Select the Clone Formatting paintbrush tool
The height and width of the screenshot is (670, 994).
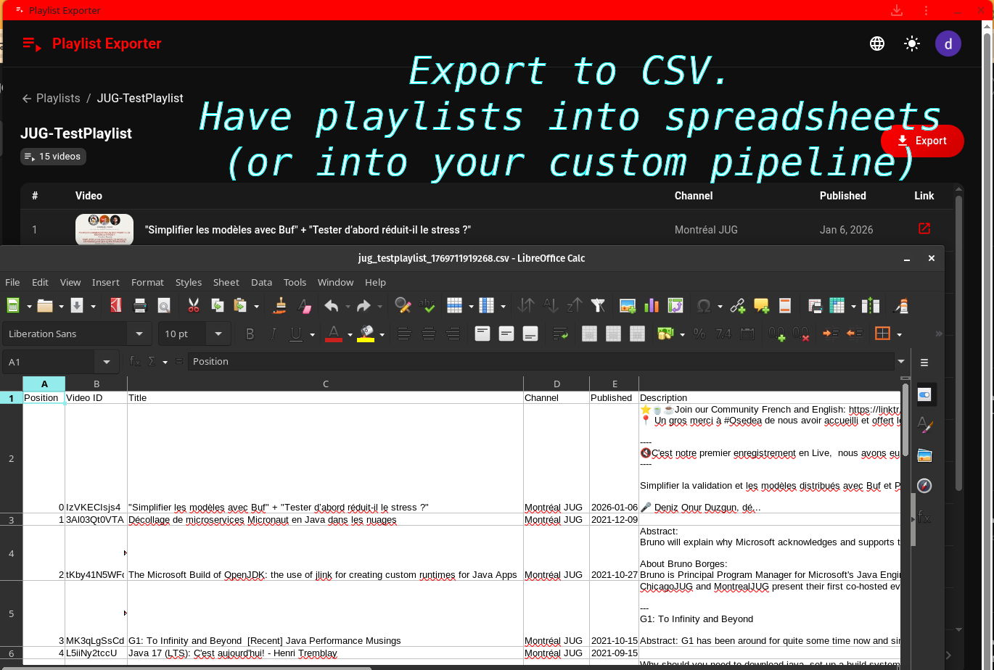tap(280, 305)
